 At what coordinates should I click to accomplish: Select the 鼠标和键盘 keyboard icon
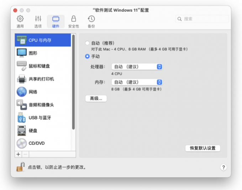tap(22, 66)
